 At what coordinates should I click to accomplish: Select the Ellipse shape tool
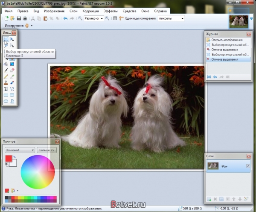click(6, 101)
